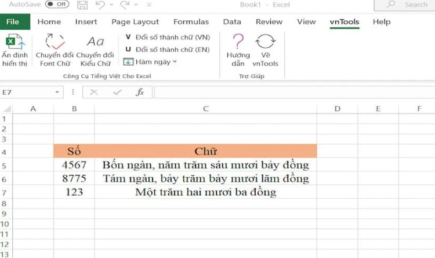
Task: Select row 10 header
Action: (x=6, y=224)
